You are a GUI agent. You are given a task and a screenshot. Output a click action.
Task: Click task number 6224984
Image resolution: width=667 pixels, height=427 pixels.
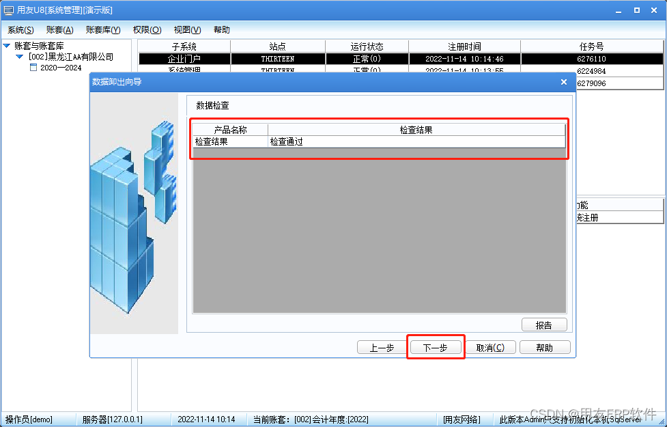pyautogui.click(x=592, y=71)
